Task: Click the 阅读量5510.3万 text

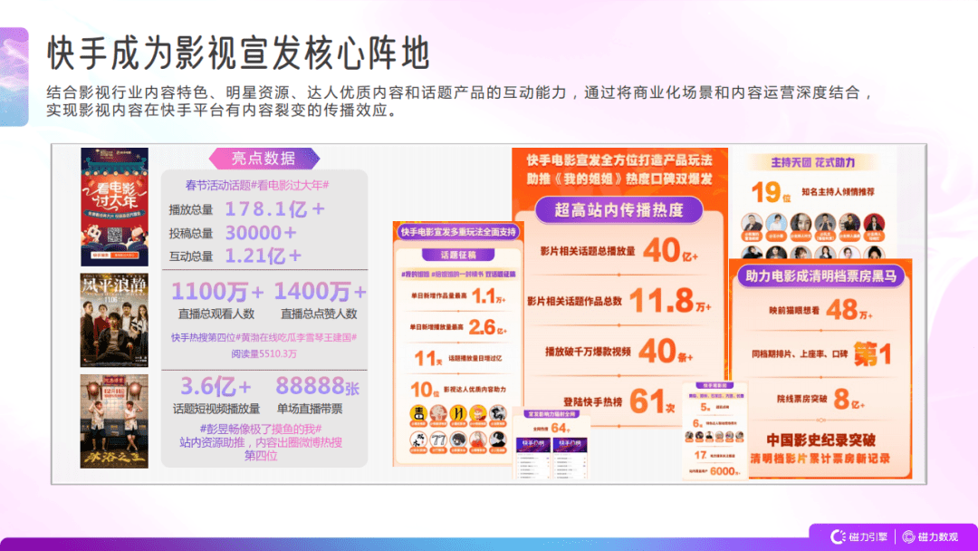Action: (x=264, y=353)
